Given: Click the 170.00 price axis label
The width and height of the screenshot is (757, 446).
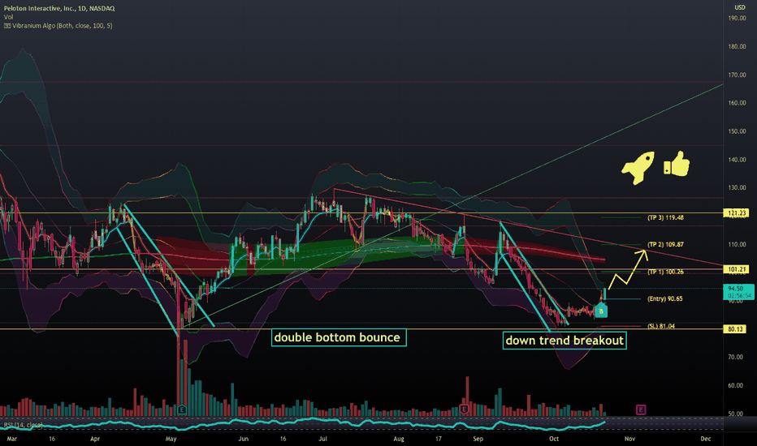Looking at the screenshot, I should click(x=737, y=75).
